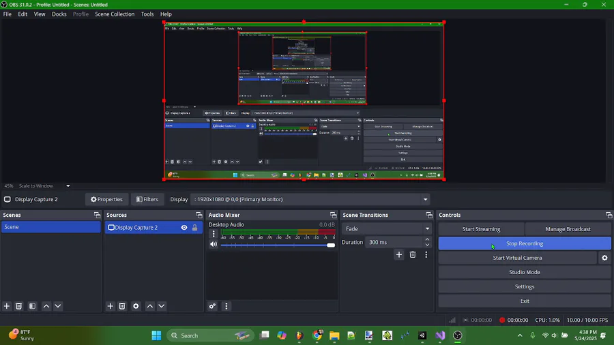614x345 pixels.
Task: Remove selected scene with trash icon
Action: click(x=18, y=306)
